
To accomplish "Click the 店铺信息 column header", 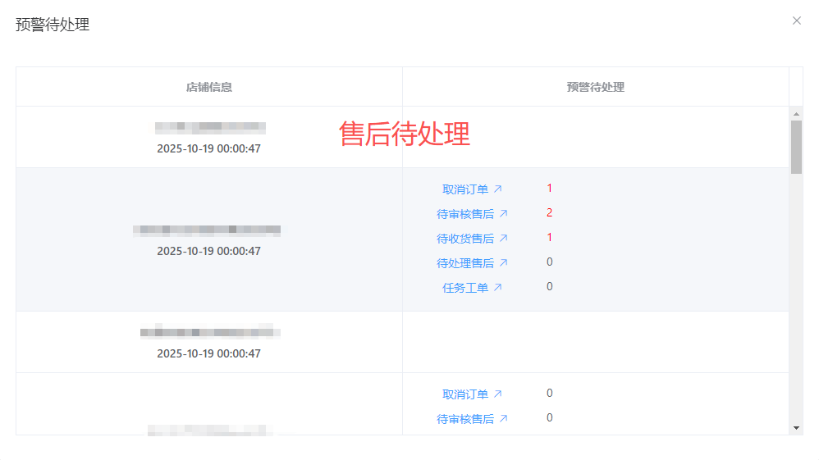I will tap(208, 87).
